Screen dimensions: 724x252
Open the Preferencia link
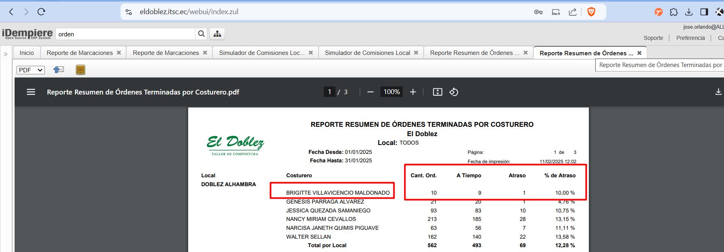point(690,38)
